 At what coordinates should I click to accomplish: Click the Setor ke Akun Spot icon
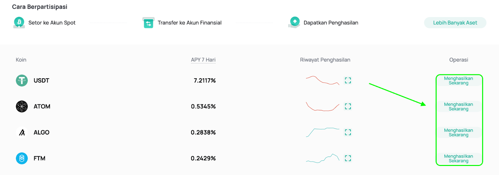click(19, 22)
